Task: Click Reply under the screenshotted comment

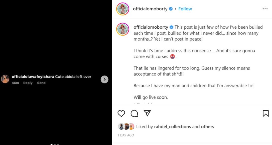Action: click(28, 83)
